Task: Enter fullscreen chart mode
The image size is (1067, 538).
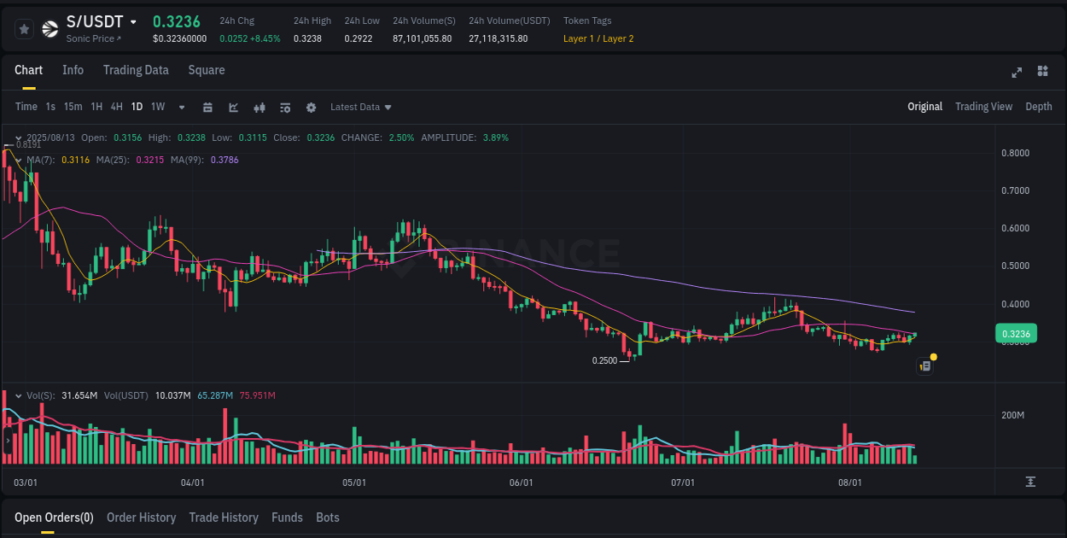Action: click(x=1017, y=73)
